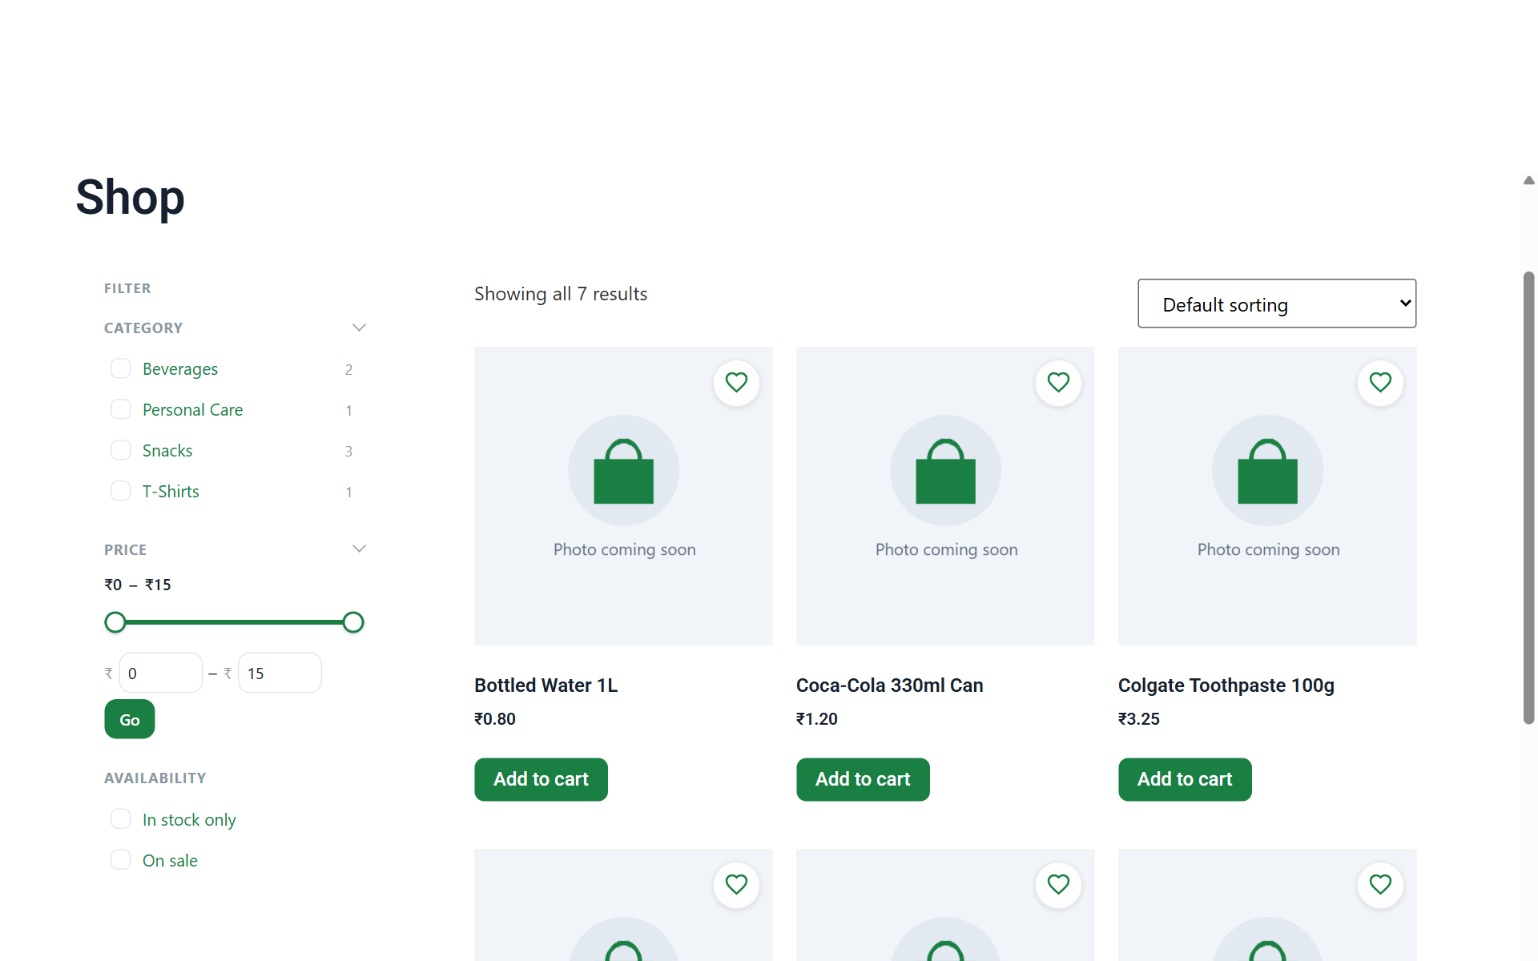Click maximum price slider handle
This screenshot has width=1538, height=961.
[353, 622]
